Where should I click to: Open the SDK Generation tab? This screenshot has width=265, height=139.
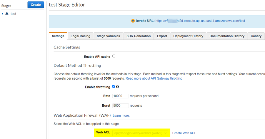coord(139,36)
